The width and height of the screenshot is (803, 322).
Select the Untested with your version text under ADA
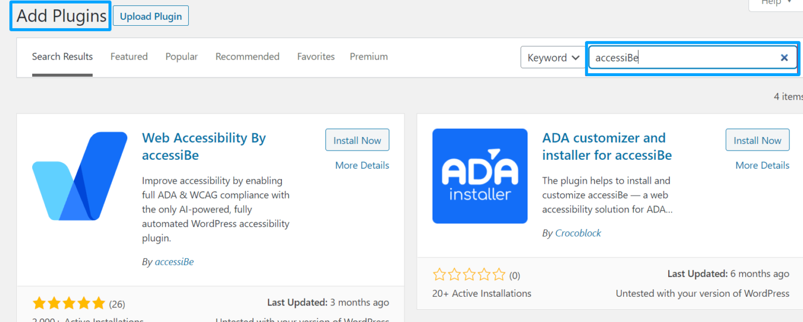(703, 293)
